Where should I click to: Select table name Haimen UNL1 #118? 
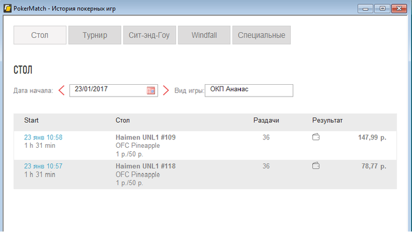point(145,166)
